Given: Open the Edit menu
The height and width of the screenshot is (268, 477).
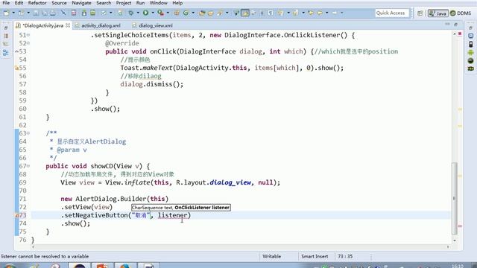Looking at the screenshot, I should (x=19, y=3).
